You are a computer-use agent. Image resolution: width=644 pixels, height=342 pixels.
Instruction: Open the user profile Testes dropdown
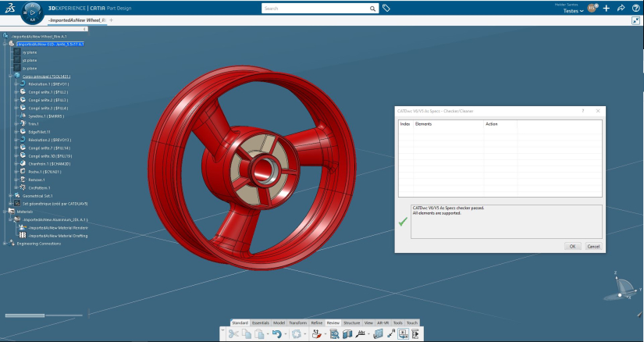(574, 11)
